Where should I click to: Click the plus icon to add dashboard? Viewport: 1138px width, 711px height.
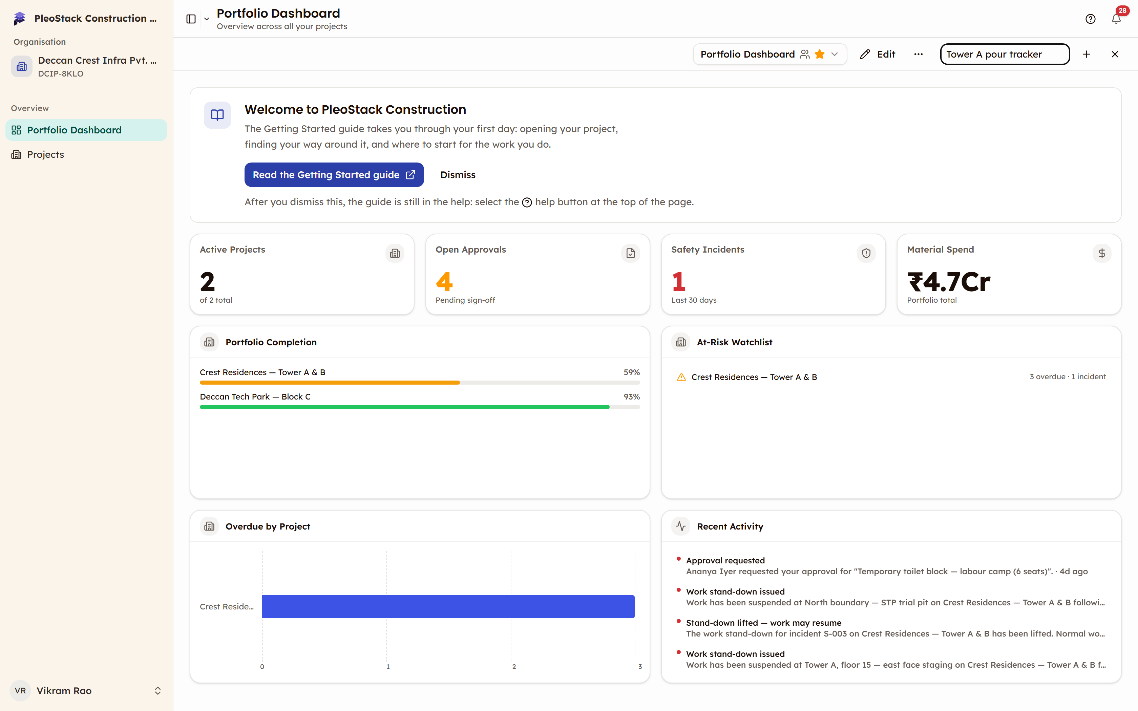tap(1086, 54)
